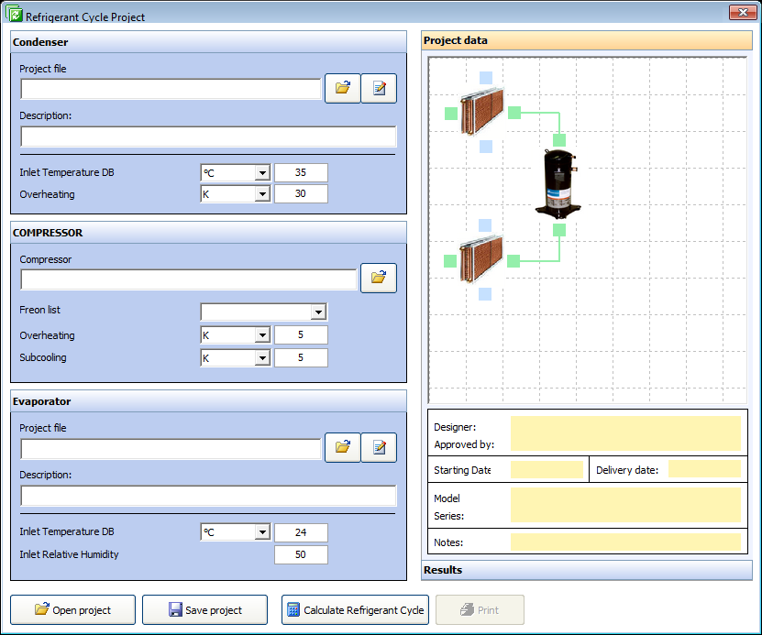Image resolution: width=762 pixels, height=635 pixels.
Task: Click Calculate Refrigerant Cycle button
Action: click(355, 609)
